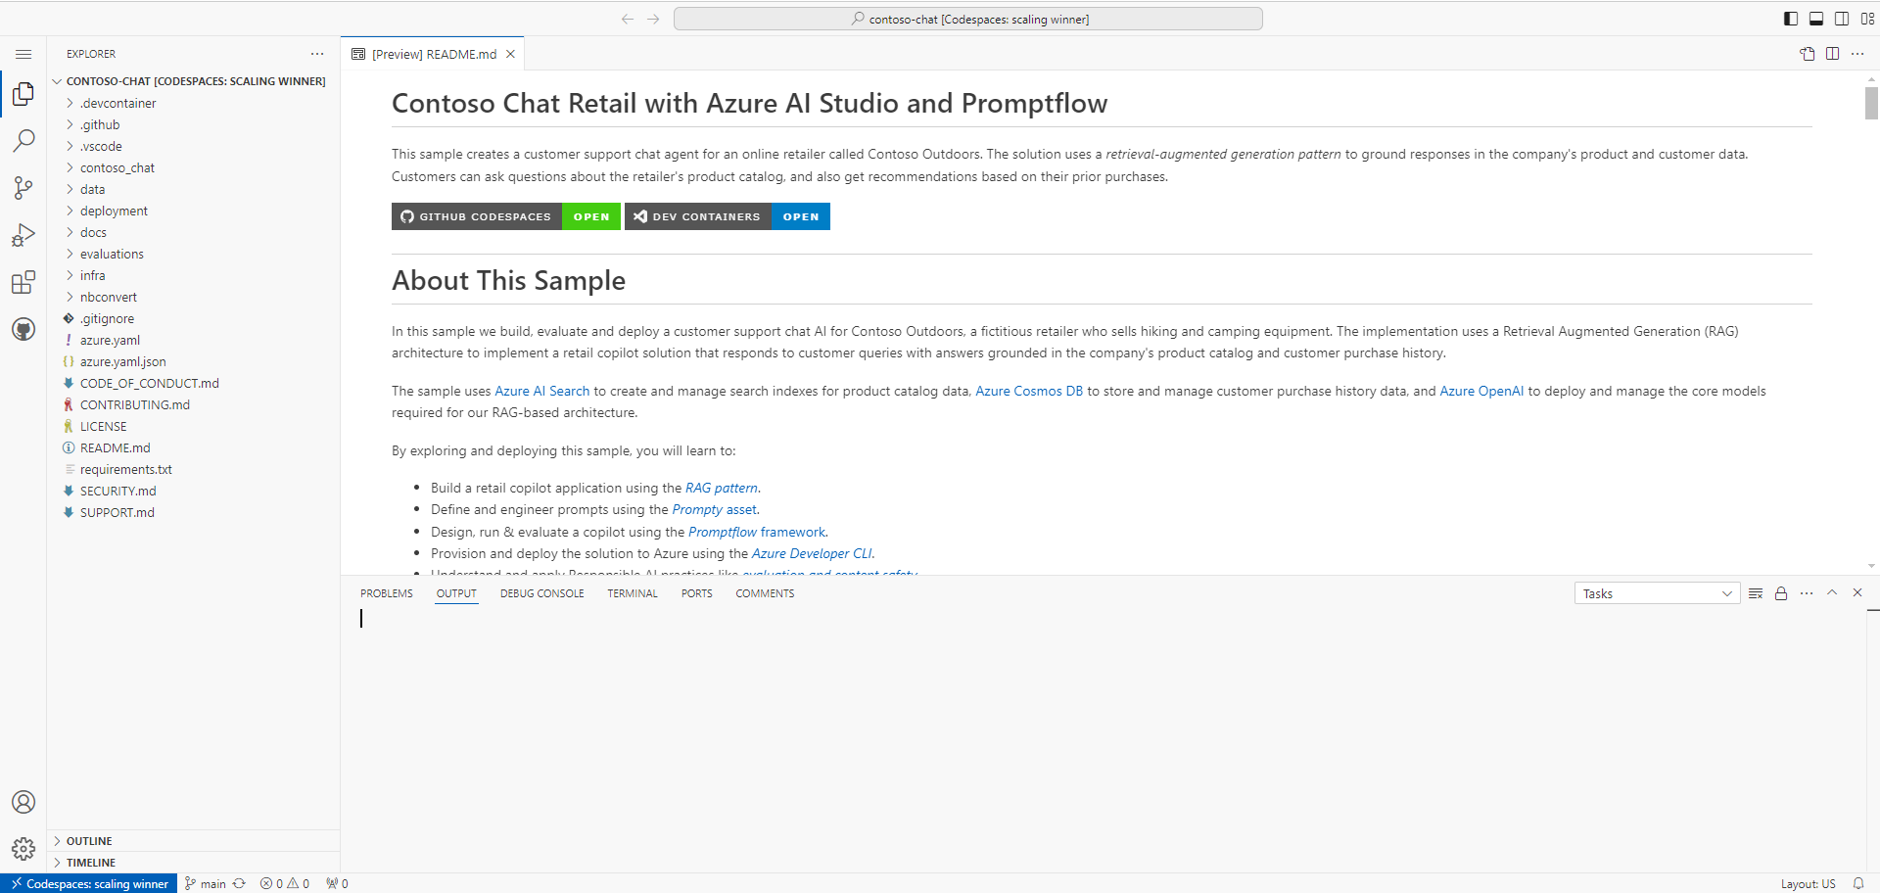1880x893 pixels.
Task: Click the title bar command search box
Action: click(967, 19)
